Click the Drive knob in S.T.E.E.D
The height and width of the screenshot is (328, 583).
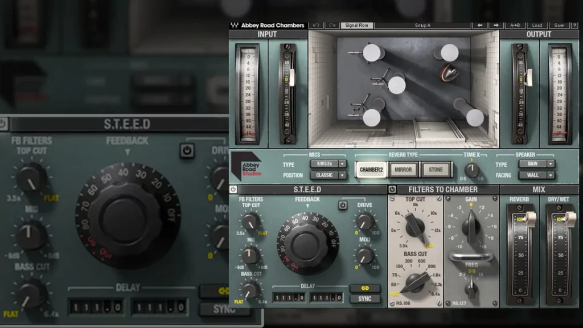pos(365,221)
